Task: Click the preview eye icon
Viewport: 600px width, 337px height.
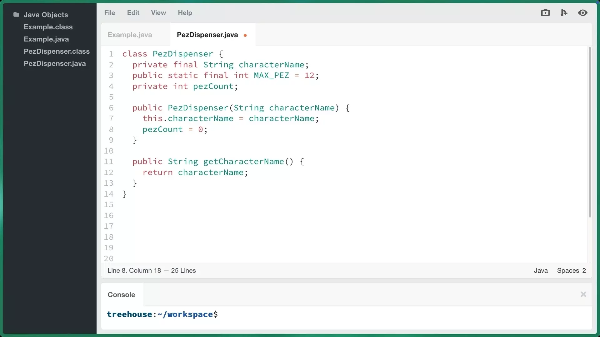Action: (583, 13)
